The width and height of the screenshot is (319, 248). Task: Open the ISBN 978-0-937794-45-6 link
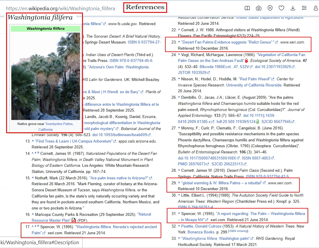[131, 61]
